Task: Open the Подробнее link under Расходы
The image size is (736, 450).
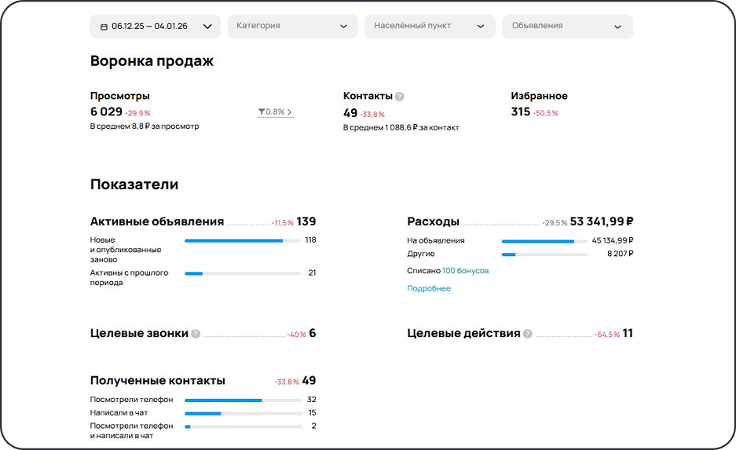Action: pyautogui.click(x=429, y=288)
